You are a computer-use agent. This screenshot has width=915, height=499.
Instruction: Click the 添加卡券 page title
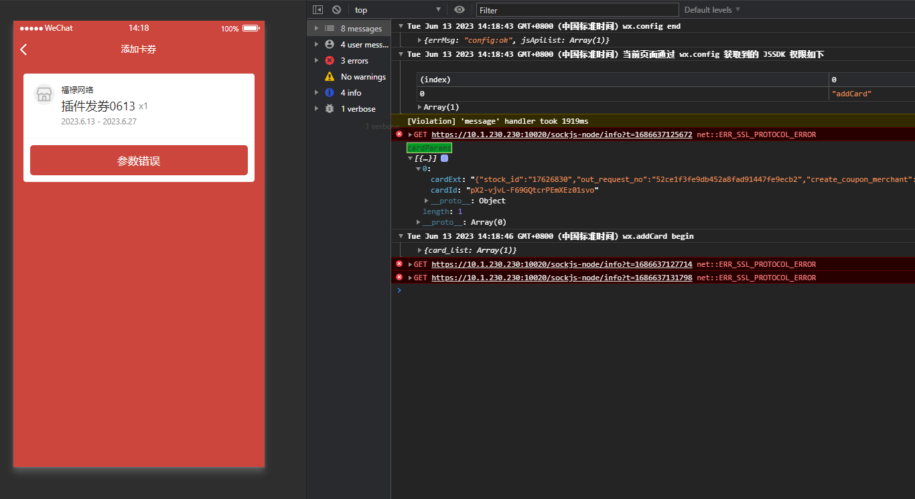tap(139, 49)
